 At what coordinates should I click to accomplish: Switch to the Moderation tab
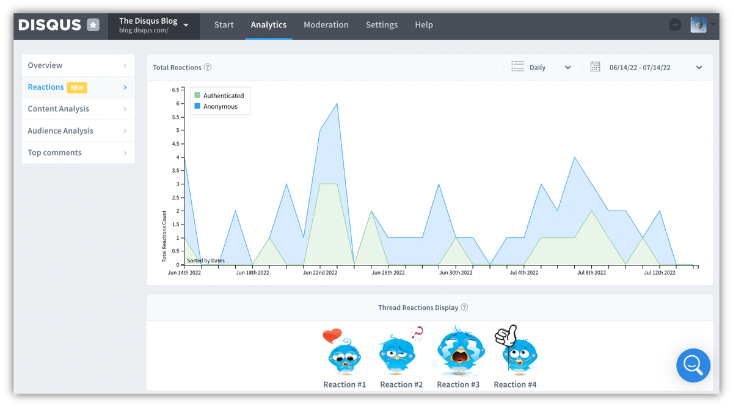point(326,25)
